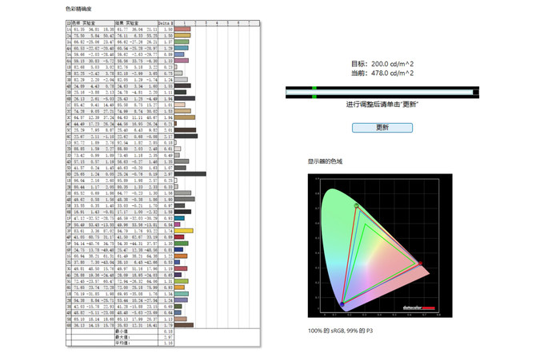Select the tan-gold bar in row 3C
The width and height of the screenshot is (536, 357).
(x=185, y=117)
